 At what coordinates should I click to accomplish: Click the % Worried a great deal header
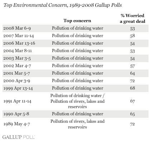click(132, 19)
